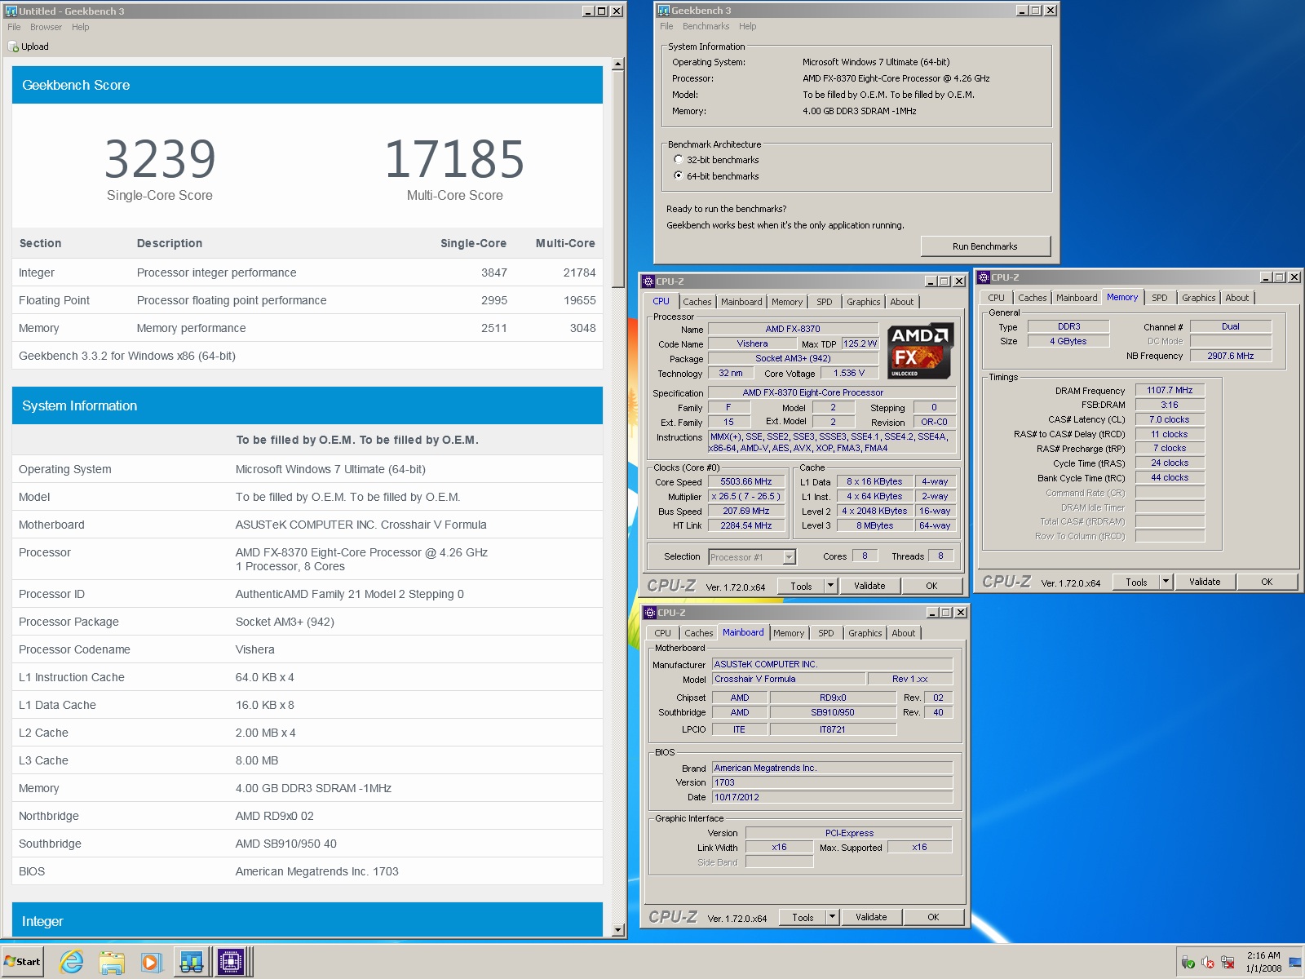This screenshot has width=1305, height=979.
Task: Expand Tools dropdown arrow in CPU-Z CPU window
Action: [830, 586]
